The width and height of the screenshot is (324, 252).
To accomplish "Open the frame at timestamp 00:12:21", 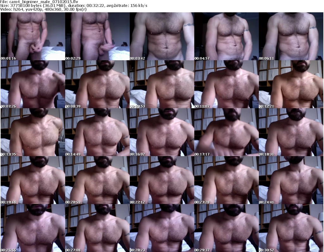I will pos(291,84).
